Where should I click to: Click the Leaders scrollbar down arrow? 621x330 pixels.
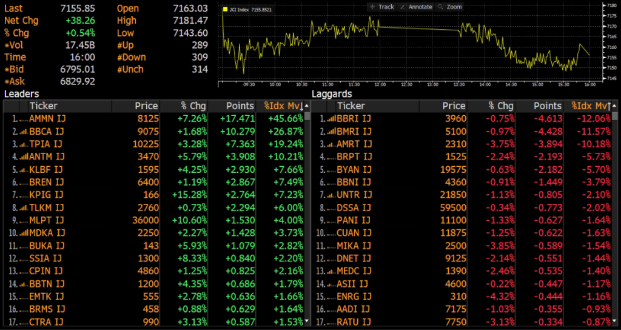307,321
